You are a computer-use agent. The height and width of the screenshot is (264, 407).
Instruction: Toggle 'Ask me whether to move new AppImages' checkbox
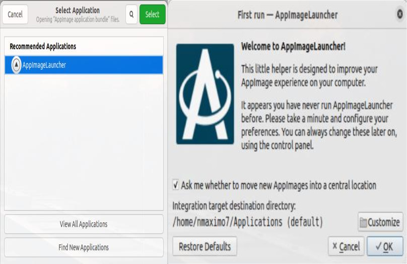[x=176, y=185]
